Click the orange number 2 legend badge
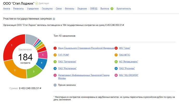 click(x=55, y=55)
